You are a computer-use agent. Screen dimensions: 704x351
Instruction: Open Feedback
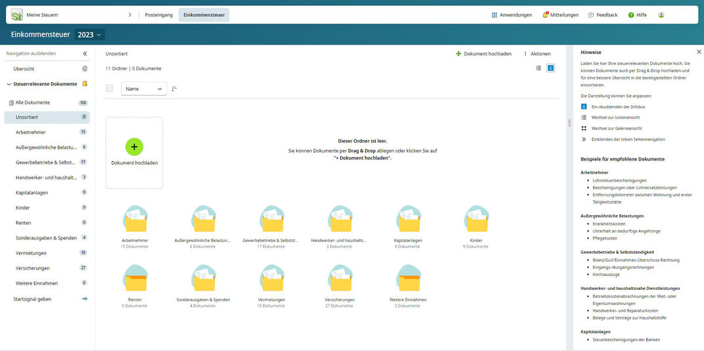tap(603, 15)
